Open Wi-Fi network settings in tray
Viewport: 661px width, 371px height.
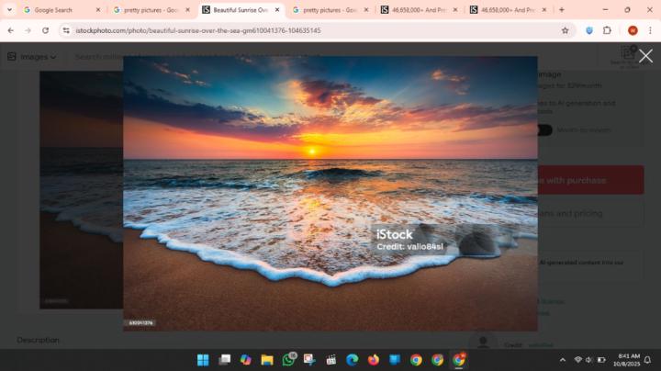[x=578, y=360]
